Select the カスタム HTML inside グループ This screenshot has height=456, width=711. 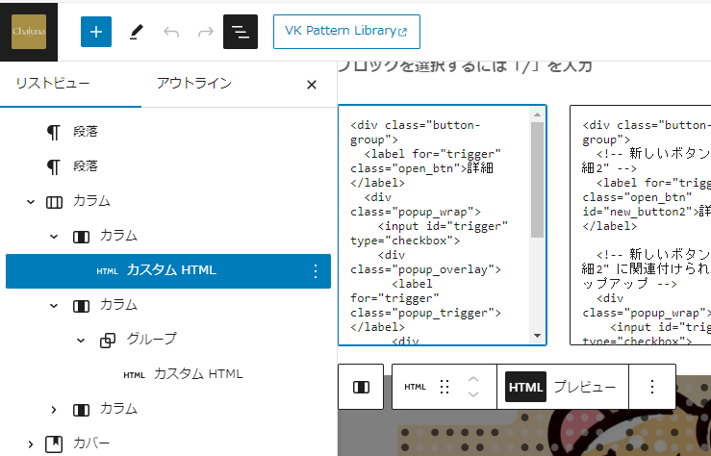coord(167,374)
